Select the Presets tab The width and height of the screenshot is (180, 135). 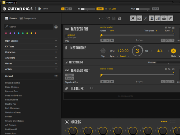(x=11, y=18)
